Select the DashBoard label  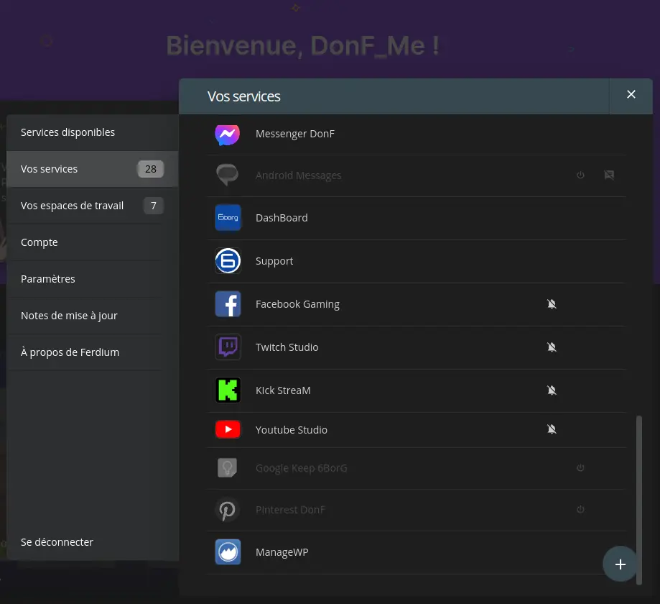pyautogui.click(x=282, y=218)
